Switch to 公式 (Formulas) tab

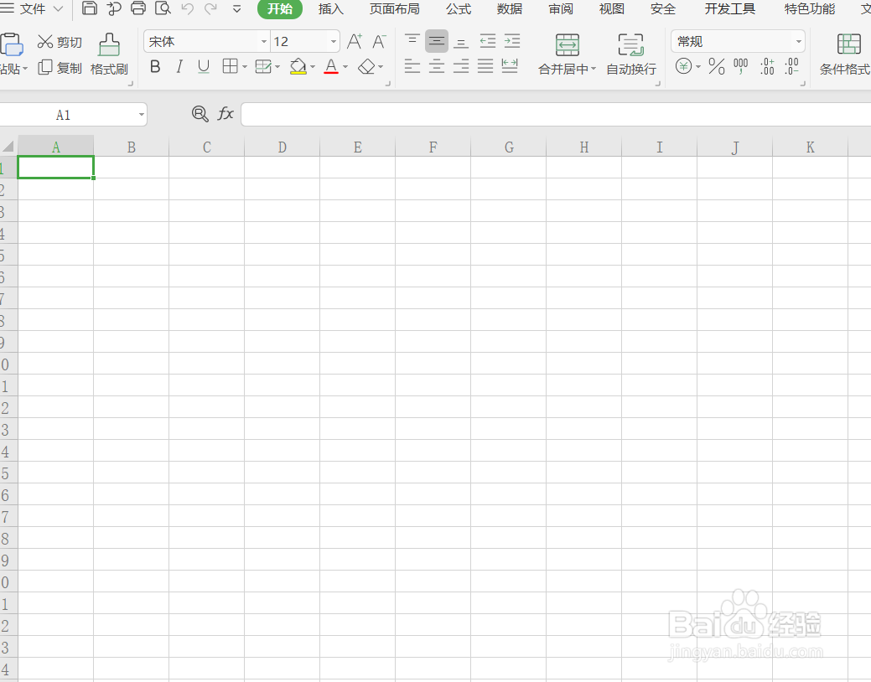click(x=459, y=9)
